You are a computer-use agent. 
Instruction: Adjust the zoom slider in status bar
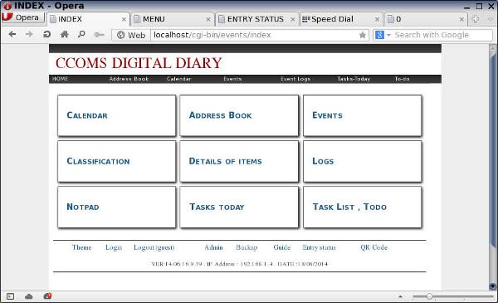coord(429,296)
